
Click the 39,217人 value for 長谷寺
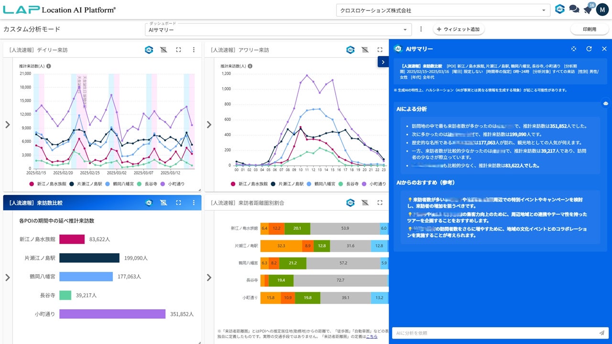(x=86, y=296)
